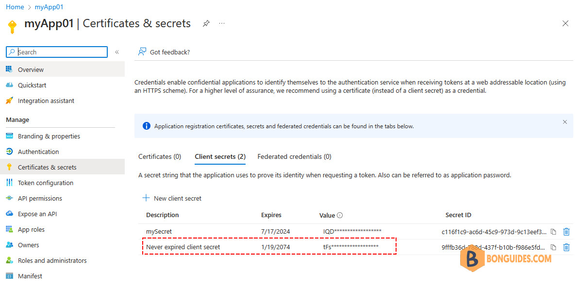
Task: Dismiss the blue information banner
Action: coord(564,121)
